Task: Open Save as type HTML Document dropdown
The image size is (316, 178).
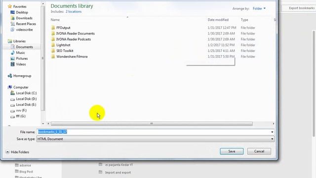Action: [x=156, y=139]
